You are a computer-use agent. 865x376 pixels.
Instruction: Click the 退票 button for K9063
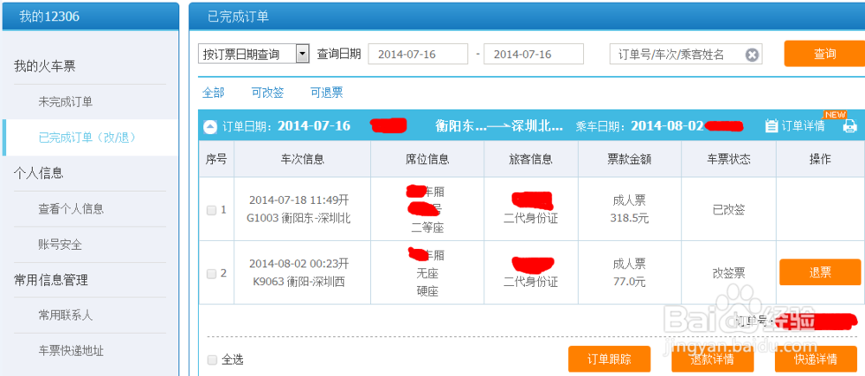pos(820,272)
